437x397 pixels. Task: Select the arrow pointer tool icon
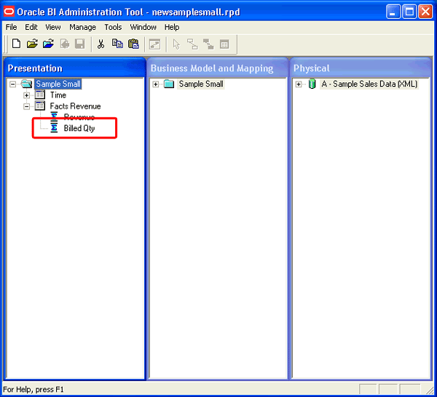[x=176, y=44]
